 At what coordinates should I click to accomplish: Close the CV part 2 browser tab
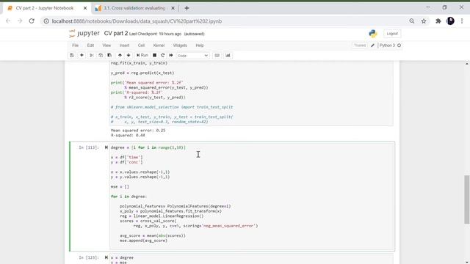(85, 8)
